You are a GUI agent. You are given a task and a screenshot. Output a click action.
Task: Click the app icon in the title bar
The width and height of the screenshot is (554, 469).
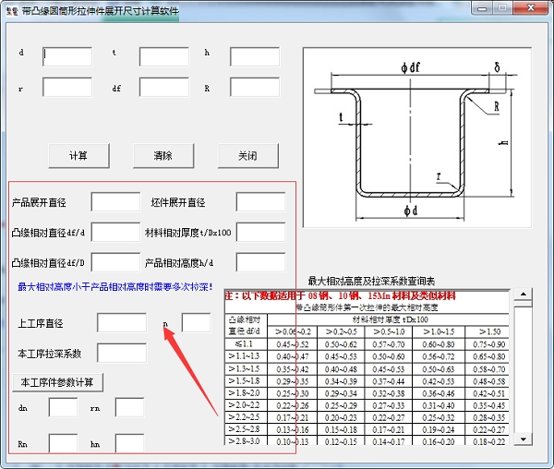point(11,10)
